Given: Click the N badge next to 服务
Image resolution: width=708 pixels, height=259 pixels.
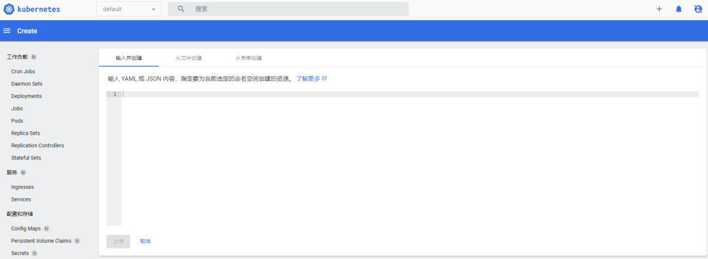Looking at the screenshot, I should point(23,173).
